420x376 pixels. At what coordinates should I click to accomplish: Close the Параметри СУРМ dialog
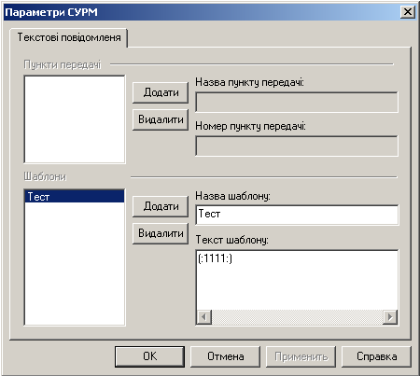(x=408, y=12)
